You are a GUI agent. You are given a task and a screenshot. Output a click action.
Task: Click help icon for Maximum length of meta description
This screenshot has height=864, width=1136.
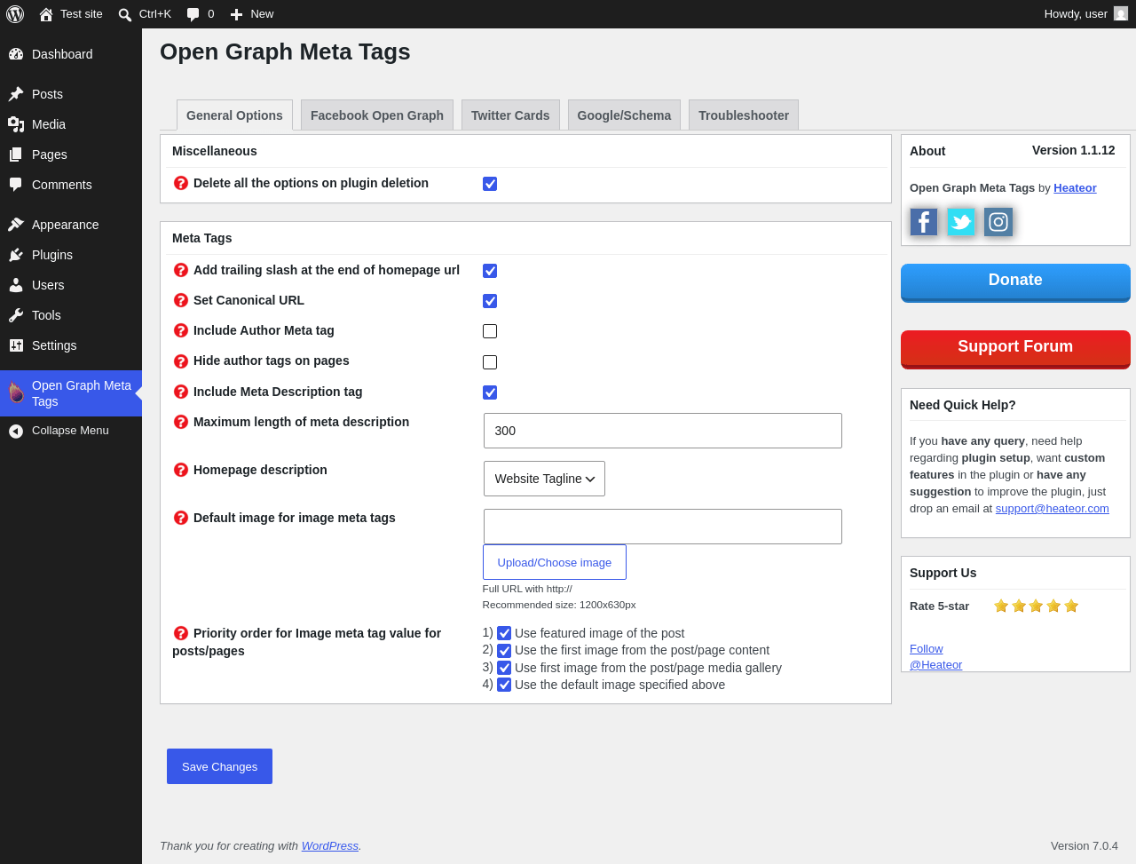click(181, 422)
